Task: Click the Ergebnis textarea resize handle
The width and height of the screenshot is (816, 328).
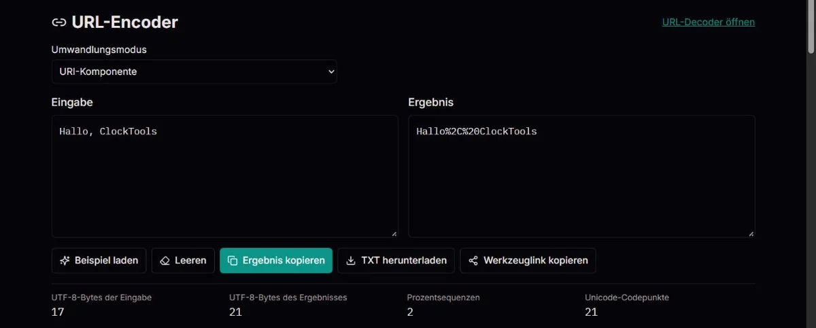Action: click(x=751, y=233)
